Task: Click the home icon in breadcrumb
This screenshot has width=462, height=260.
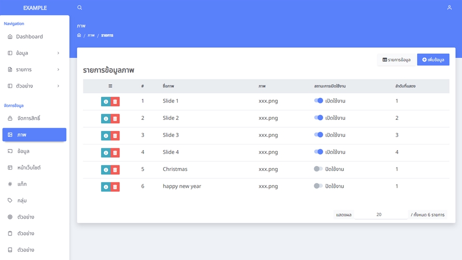Action: [x=79, y=35]
